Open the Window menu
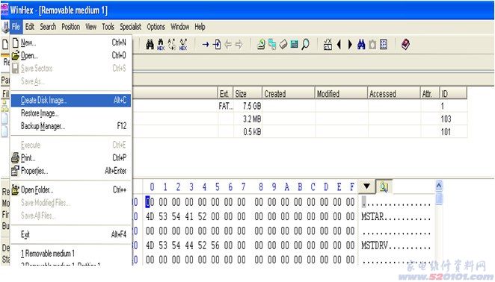 click(180, 27)
